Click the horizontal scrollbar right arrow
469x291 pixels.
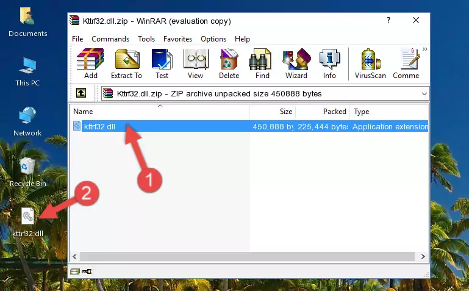[423, 256]
